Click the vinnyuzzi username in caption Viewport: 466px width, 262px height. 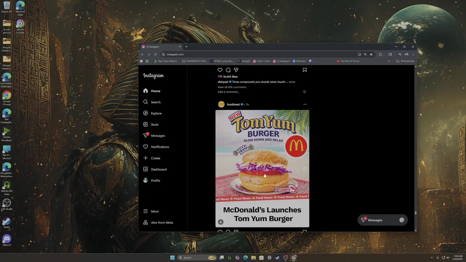(x=223, y=82)
